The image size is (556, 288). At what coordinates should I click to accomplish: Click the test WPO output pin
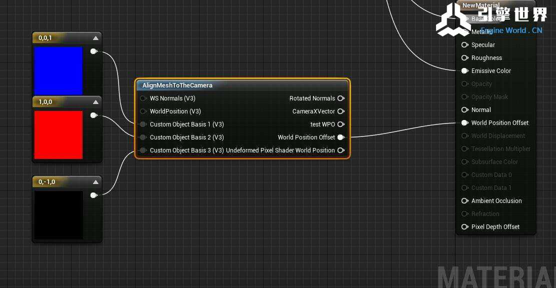coord(340,124)
